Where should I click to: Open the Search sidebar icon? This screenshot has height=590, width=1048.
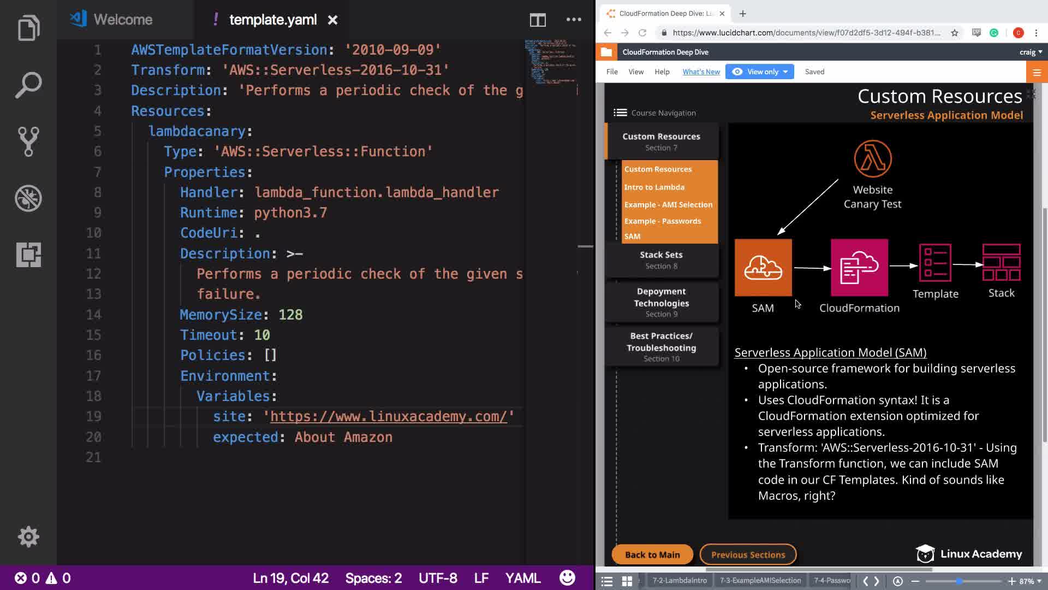click(x=28, y=85)
